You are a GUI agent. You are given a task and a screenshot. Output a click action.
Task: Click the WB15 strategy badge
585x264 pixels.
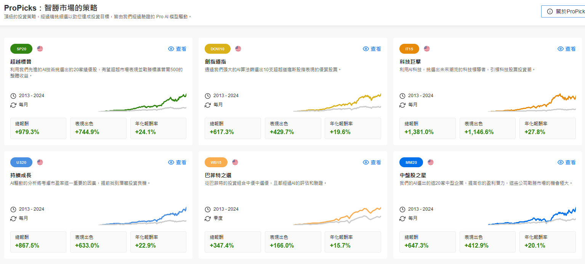tap(216, 162)
